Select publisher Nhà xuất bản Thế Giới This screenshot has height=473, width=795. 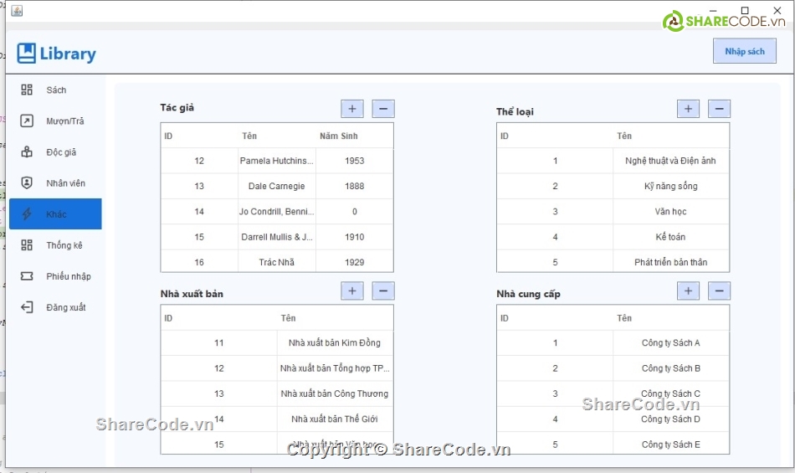coord(277,419)
